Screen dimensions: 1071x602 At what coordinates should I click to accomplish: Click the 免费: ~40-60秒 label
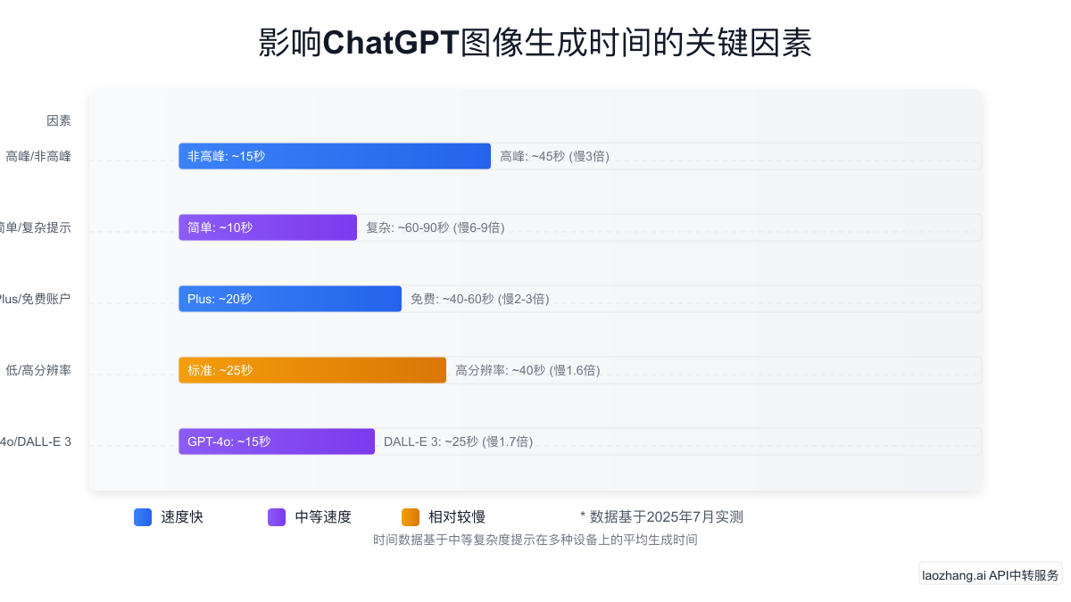pyautogui.click(x=479, y=300)
